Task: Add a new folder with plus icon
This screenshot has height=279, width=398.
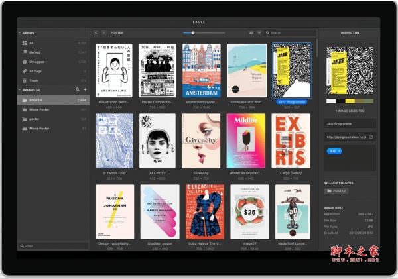Action: (86, 89)
